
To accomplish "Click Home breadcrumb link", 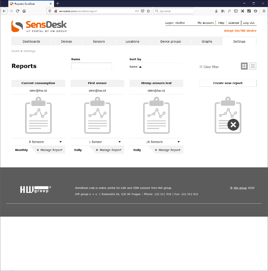I will (x=15, y=51).
